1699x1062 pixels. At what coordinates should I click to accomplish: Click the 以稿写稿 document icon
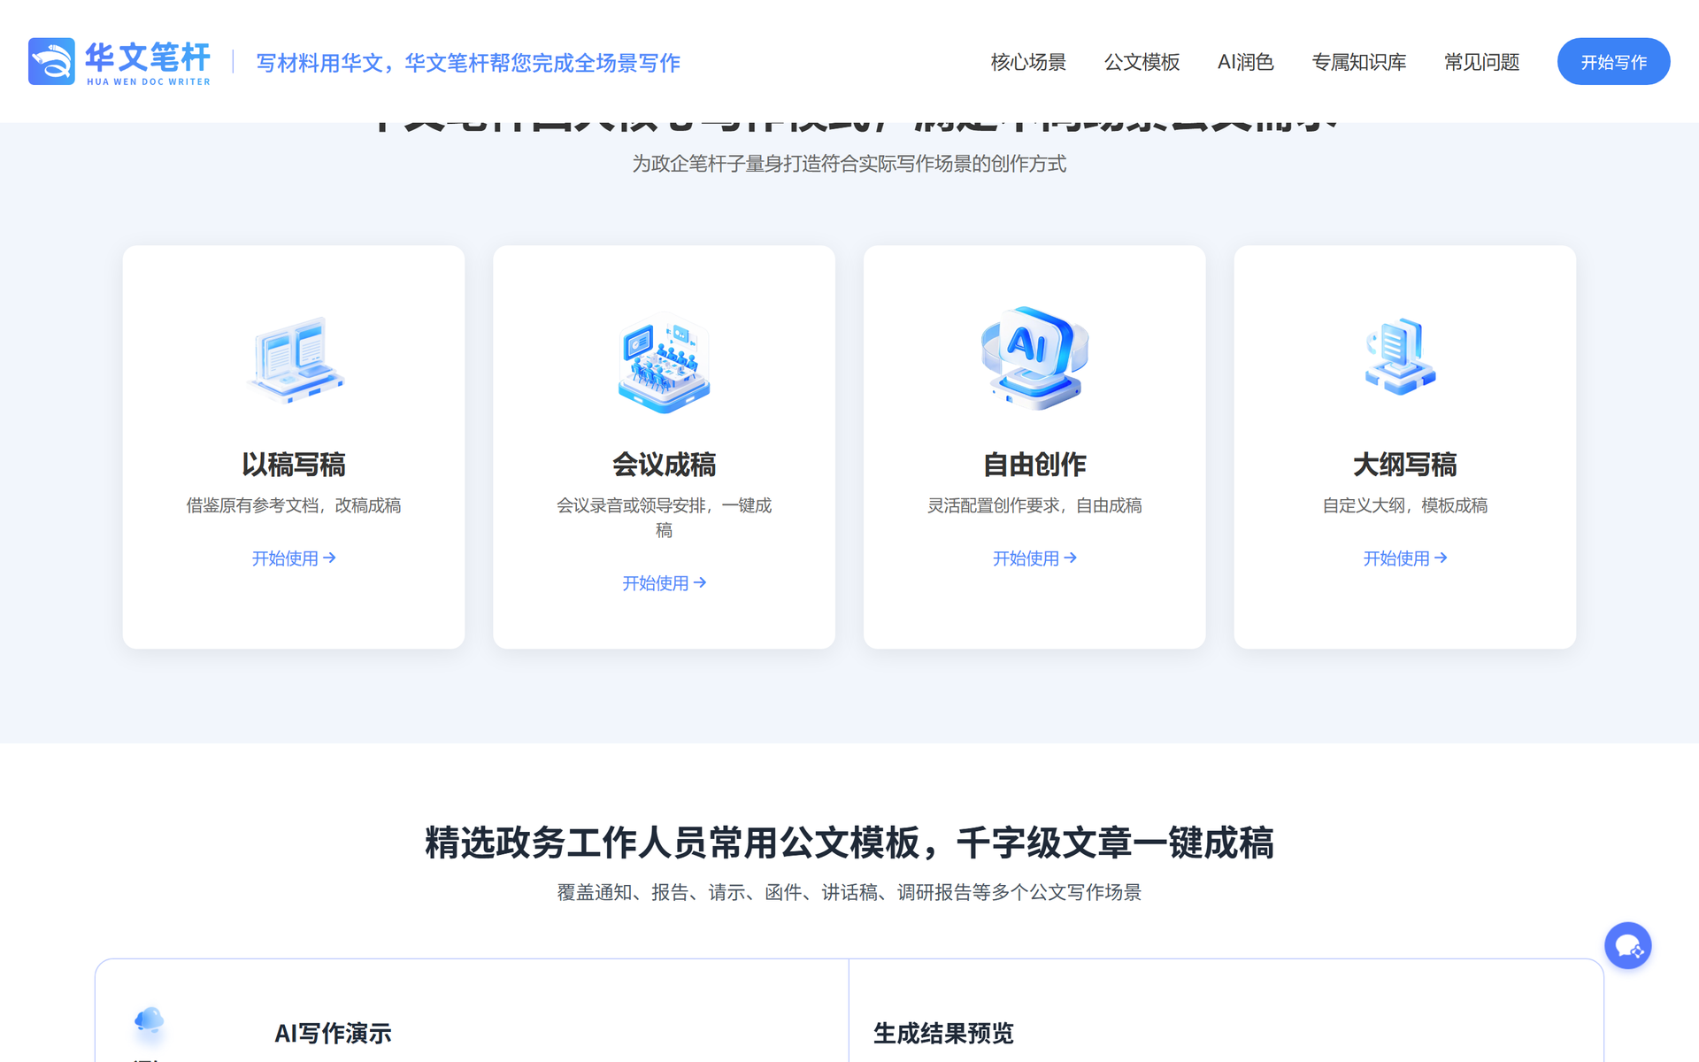click(294, 359)
